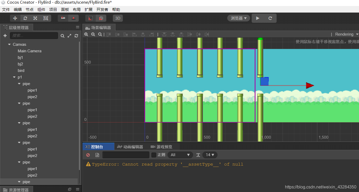
Task: Open the 面板 menu
Action: pyautogui.click(x=65, y=9)
